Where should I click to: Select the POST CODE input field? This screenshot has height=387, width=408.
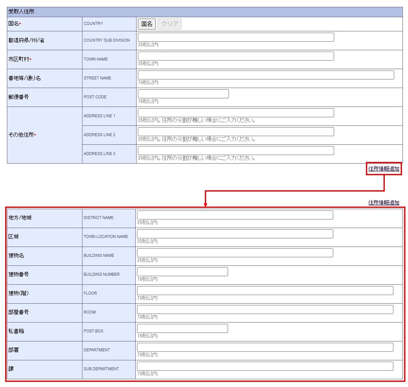[x=183, y=94]
